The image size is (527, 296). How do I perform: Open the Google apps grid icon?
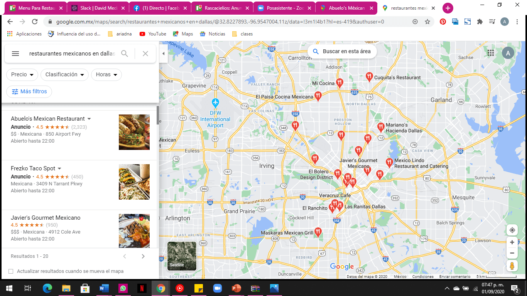[x=491, y=53]
